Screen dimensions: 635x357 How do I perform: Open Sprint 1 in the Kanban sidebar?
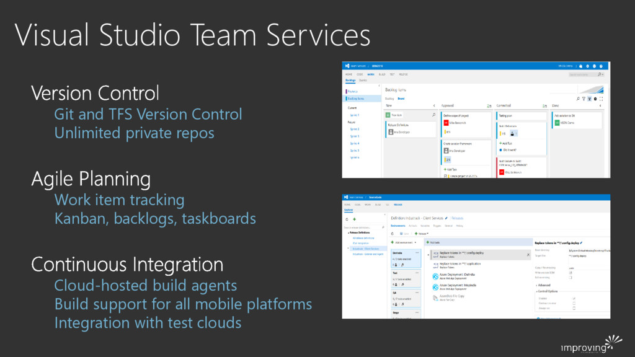tap(355, 115)
